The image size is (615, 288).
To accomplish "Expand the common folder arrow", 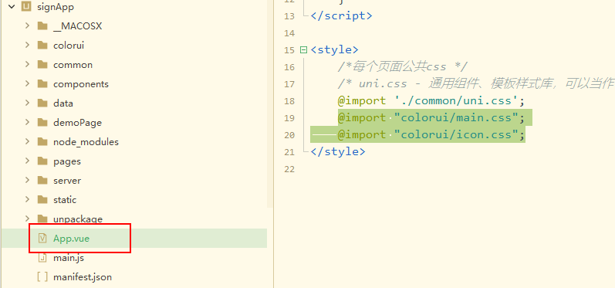I will [x=27, y=64].
